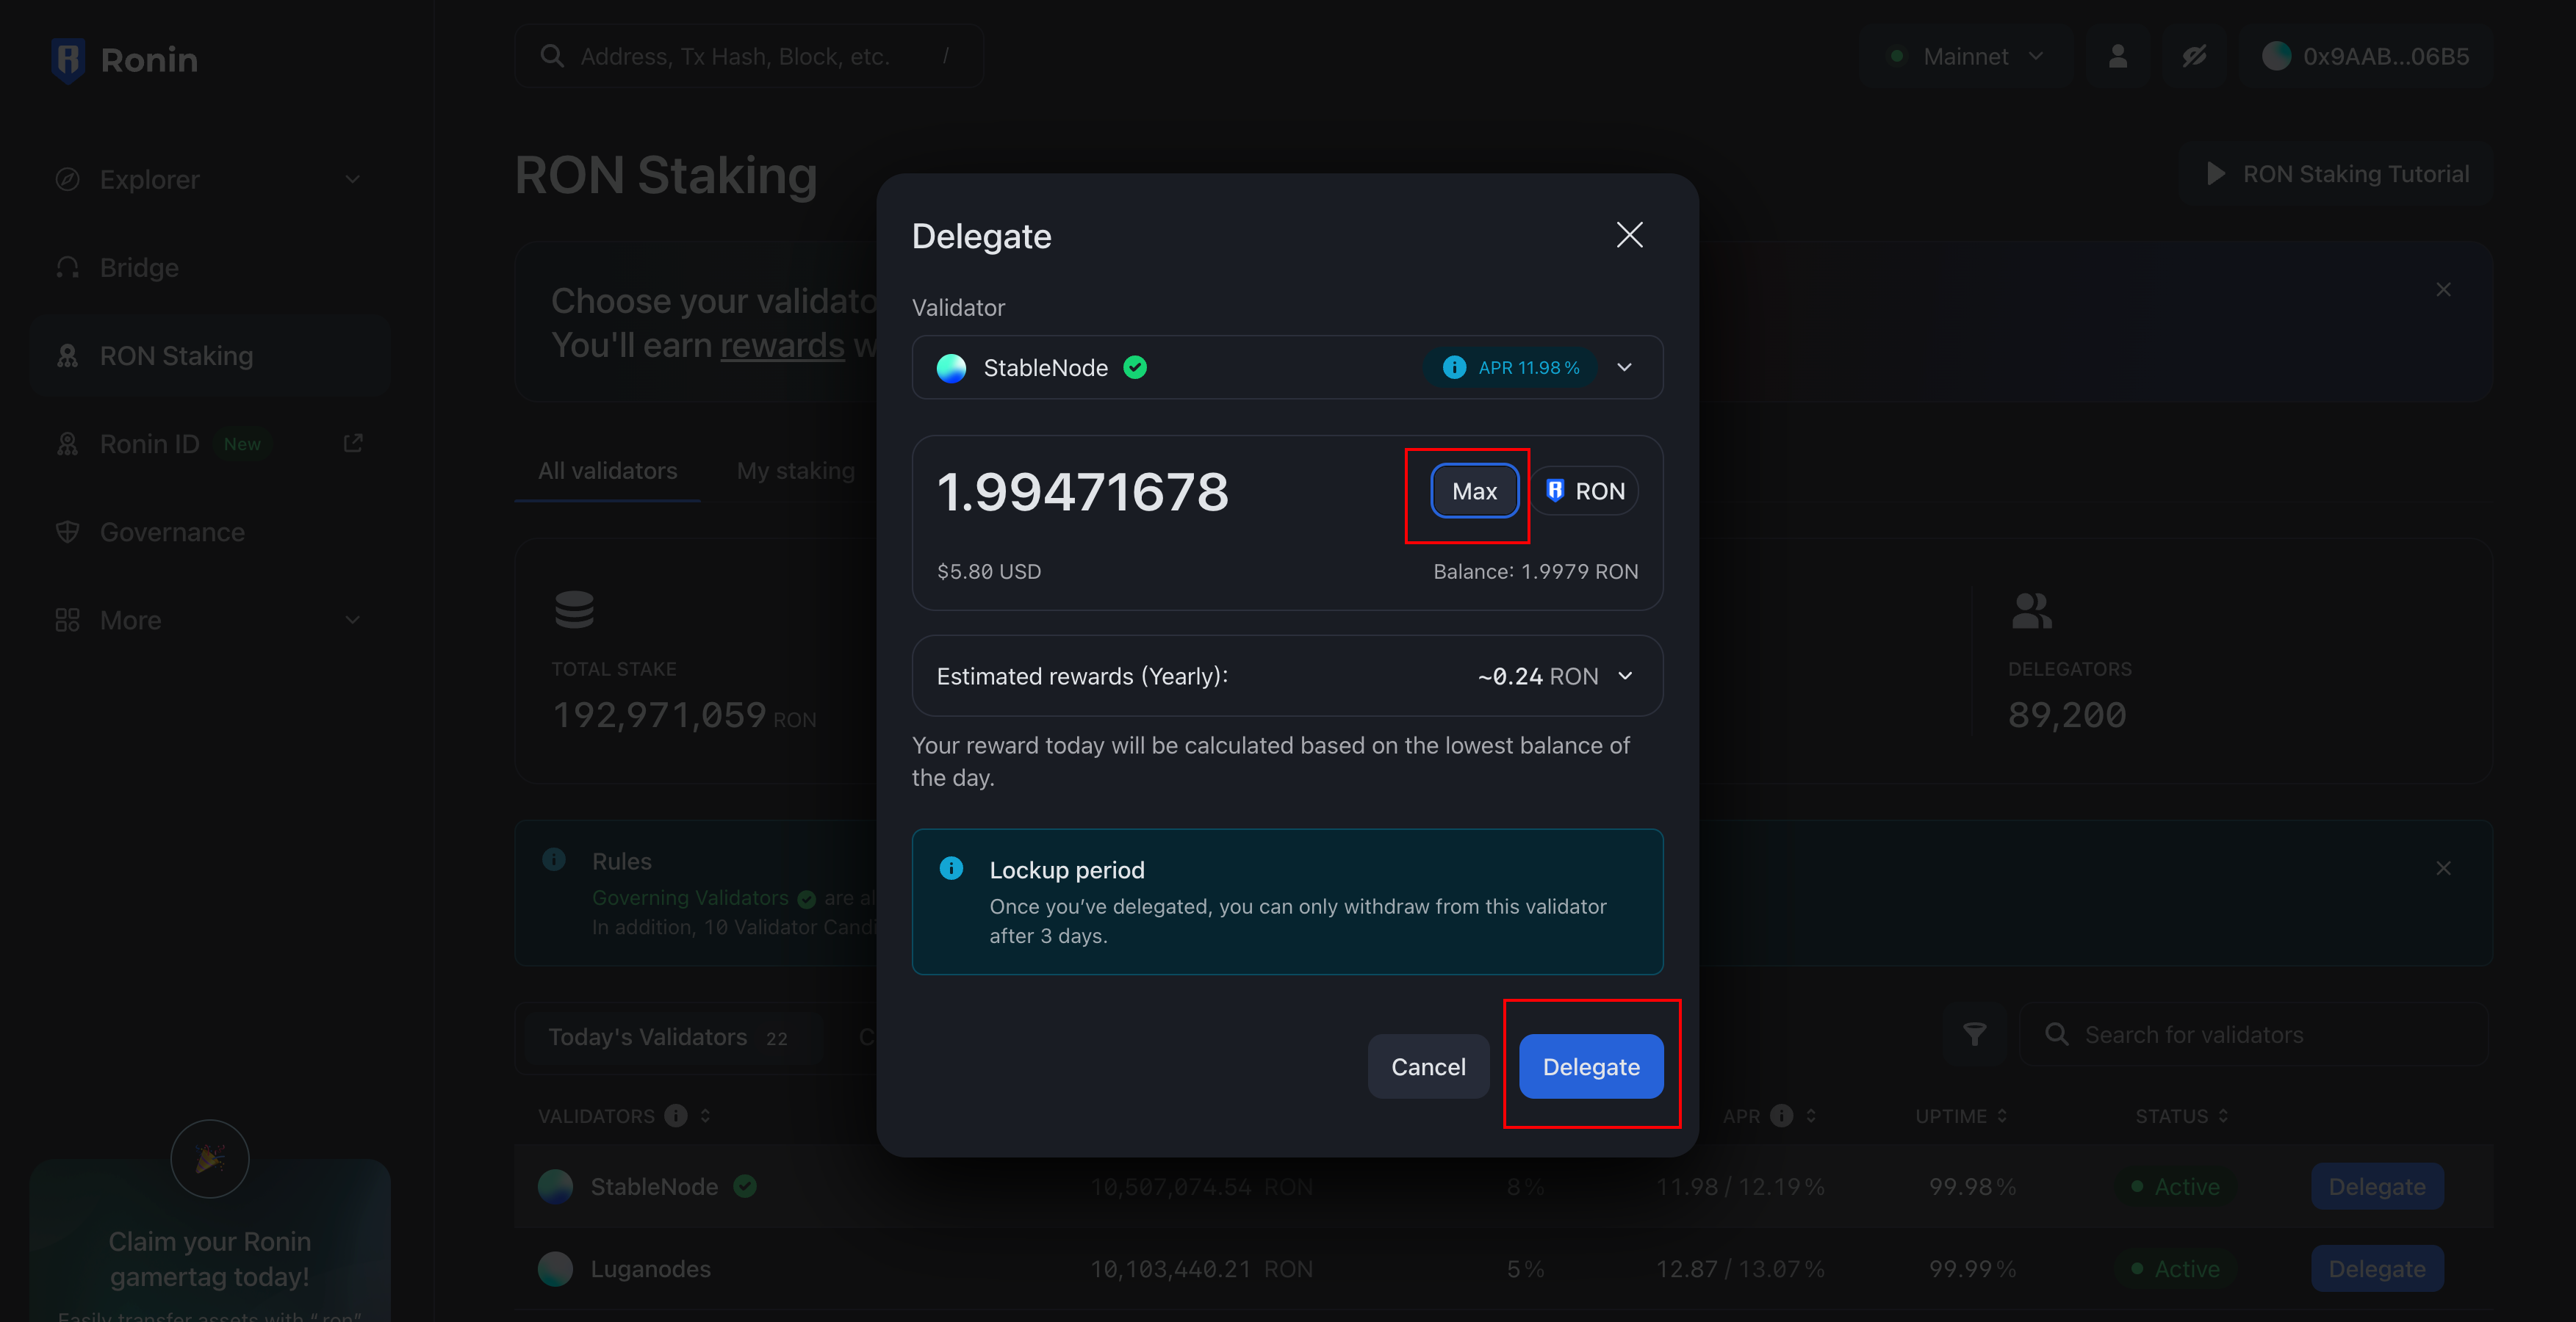
Task: Click the StableNode avatar in validators table
Action: tap(555, 1186)
